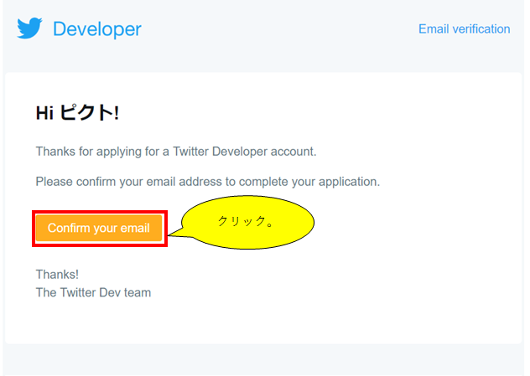Click the Confirm your email button

point(99,228)
